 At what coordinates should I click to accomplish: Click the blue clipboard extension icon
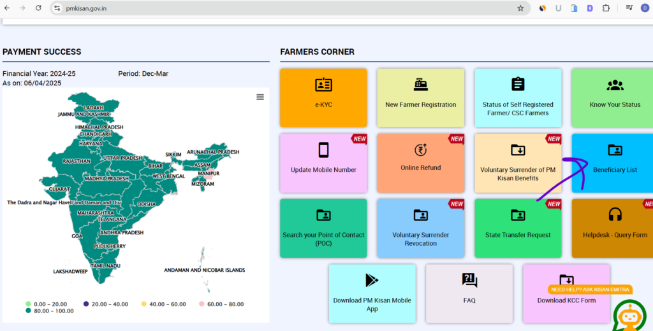click(x=575, y=8)
